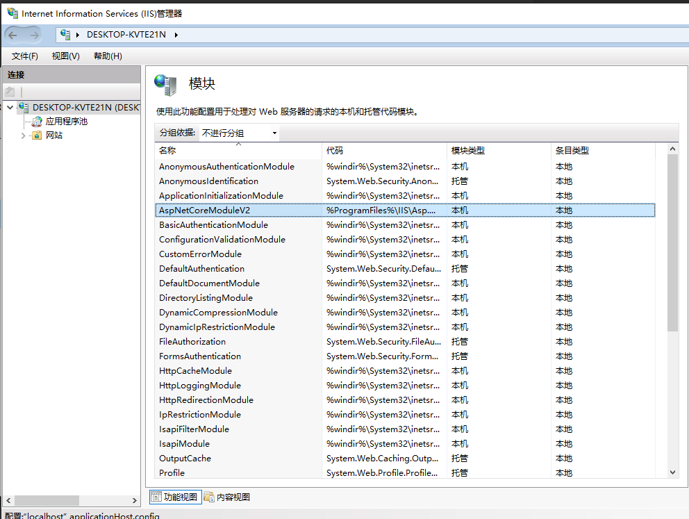Select HttpRedirectionModule row
689x519 pixels.
(x=405, y=400)
